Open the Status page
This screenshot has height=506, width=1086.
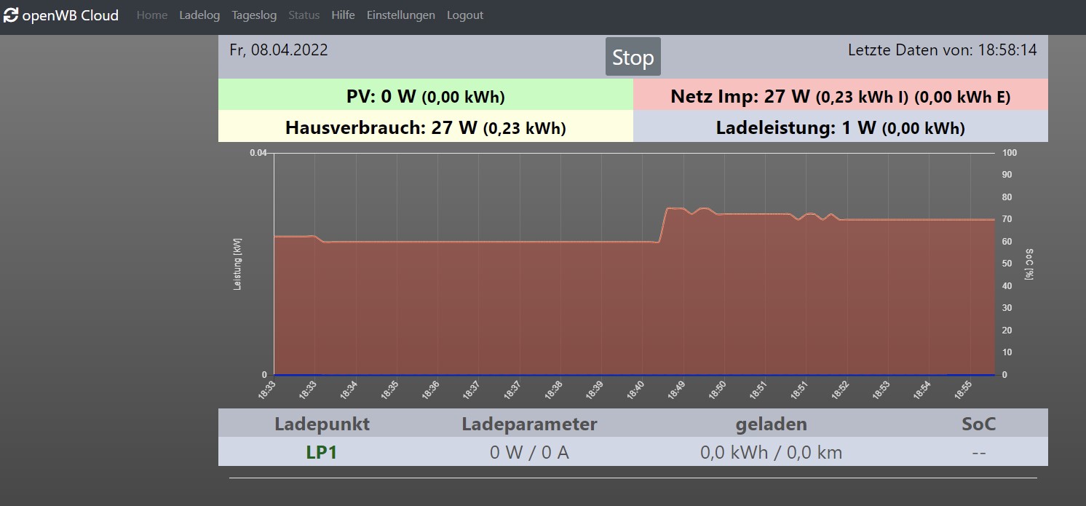[304, 15]
